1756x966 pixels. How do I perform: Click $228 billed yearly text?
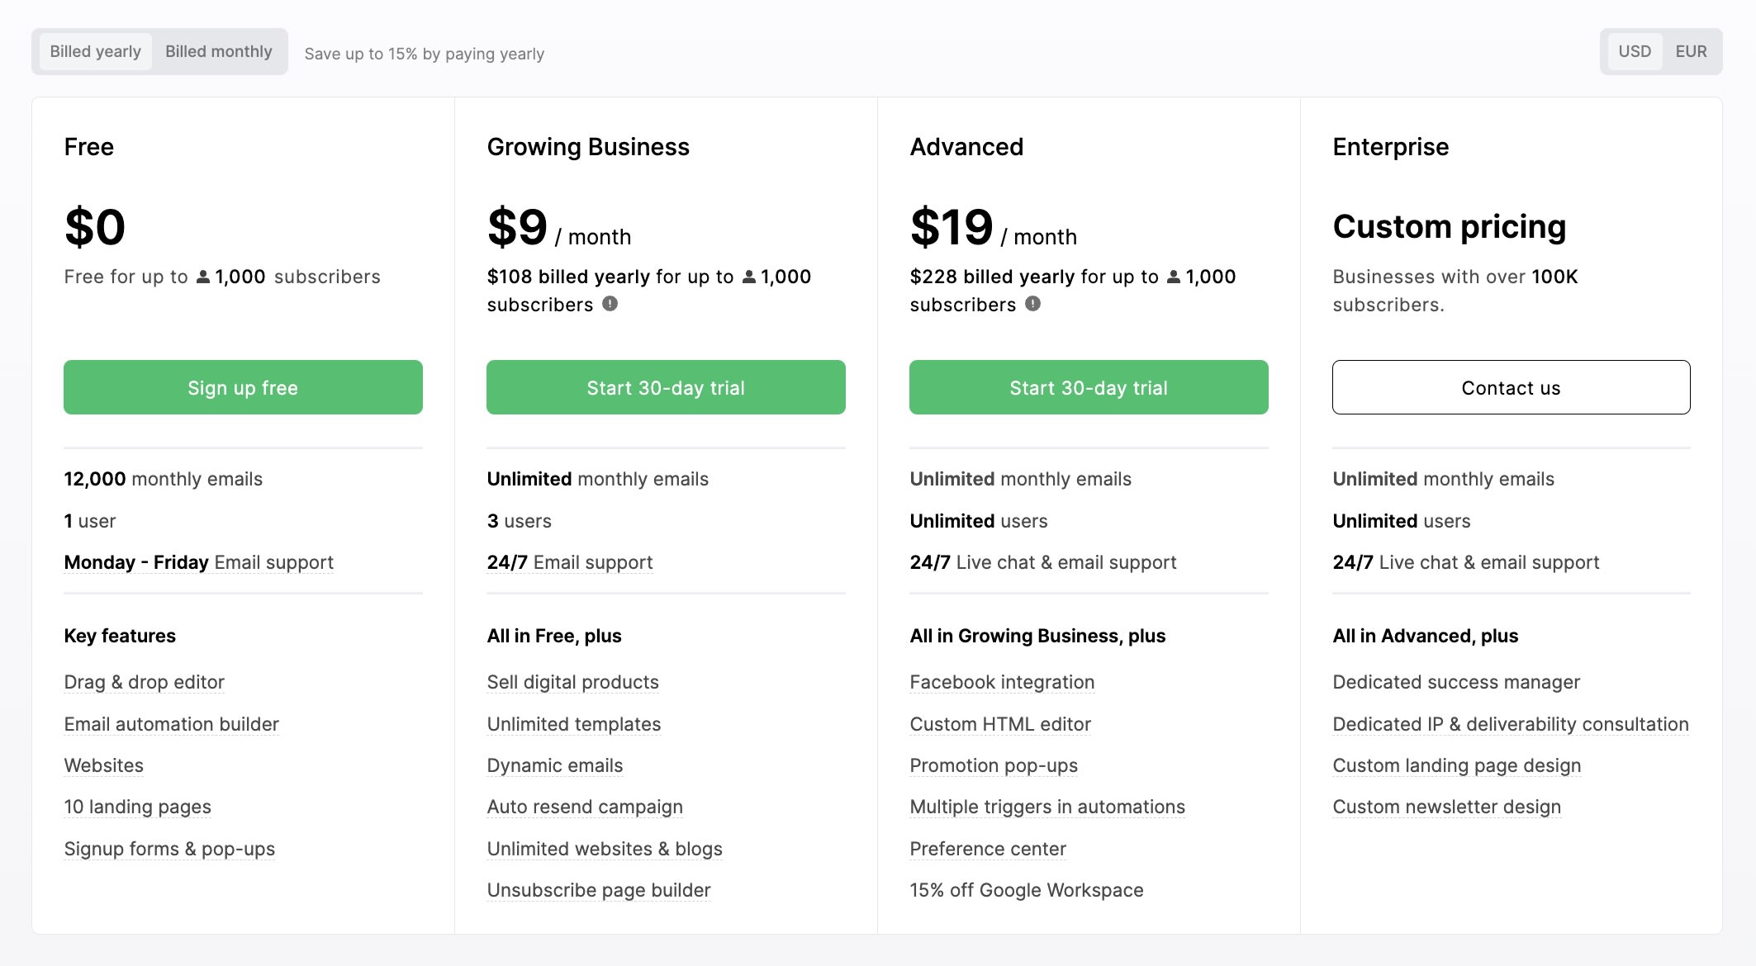point(992,277)
